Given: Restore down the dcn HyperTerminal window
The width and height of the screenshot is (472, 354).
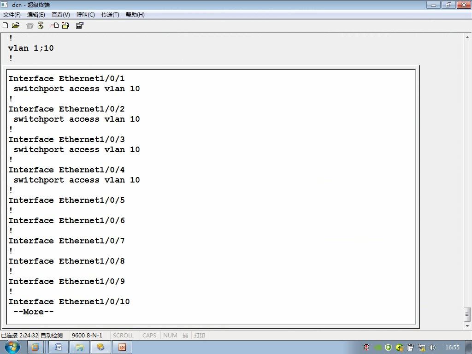Looking at the screenshot, I should tap(448, 5).
